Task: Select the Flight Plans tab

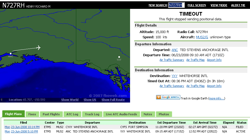Action: click(x=13, y=114)
